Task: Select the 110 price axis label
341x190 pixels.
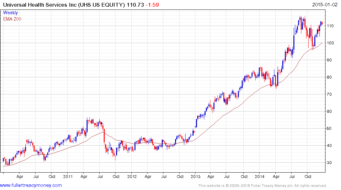Action: [x=330, y=26]
